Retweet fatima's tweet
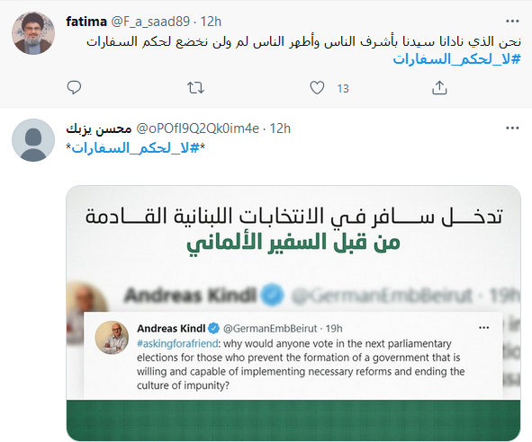The height and width of the screenshot is (442, 532). [195, 88]
